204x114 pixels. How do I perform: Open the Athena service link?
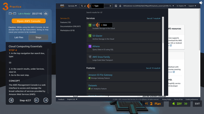pos(96,46)
